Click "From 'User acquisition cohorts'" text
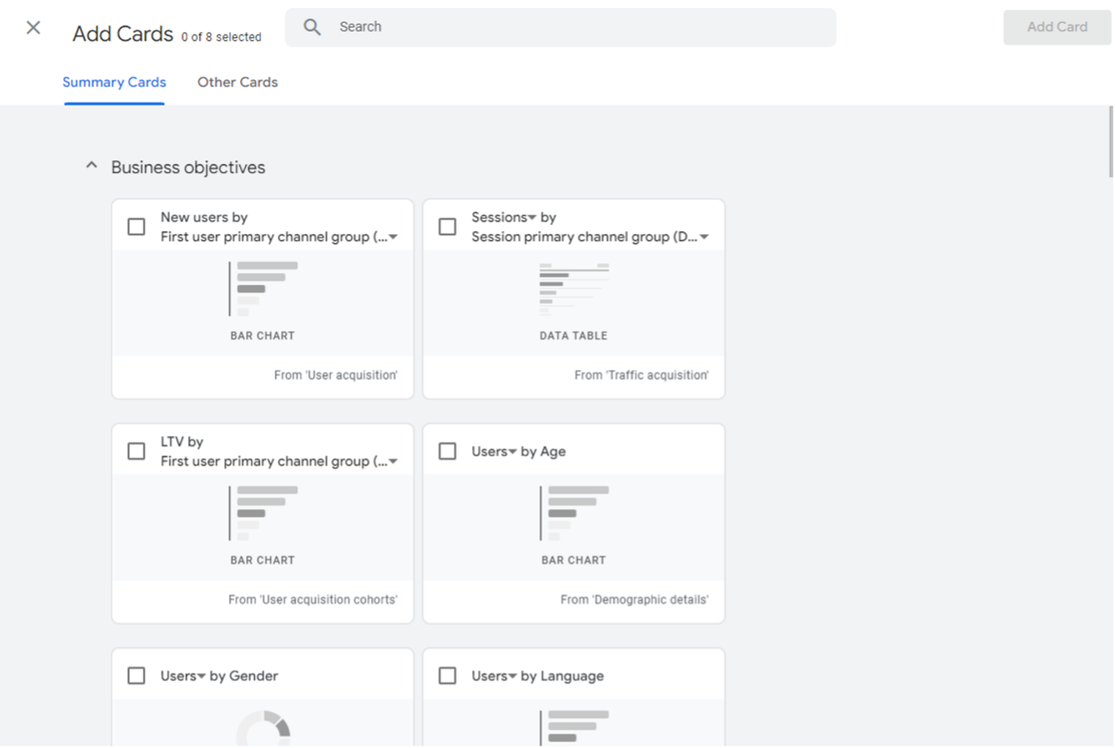1115x748 pixels. (313, 599)
